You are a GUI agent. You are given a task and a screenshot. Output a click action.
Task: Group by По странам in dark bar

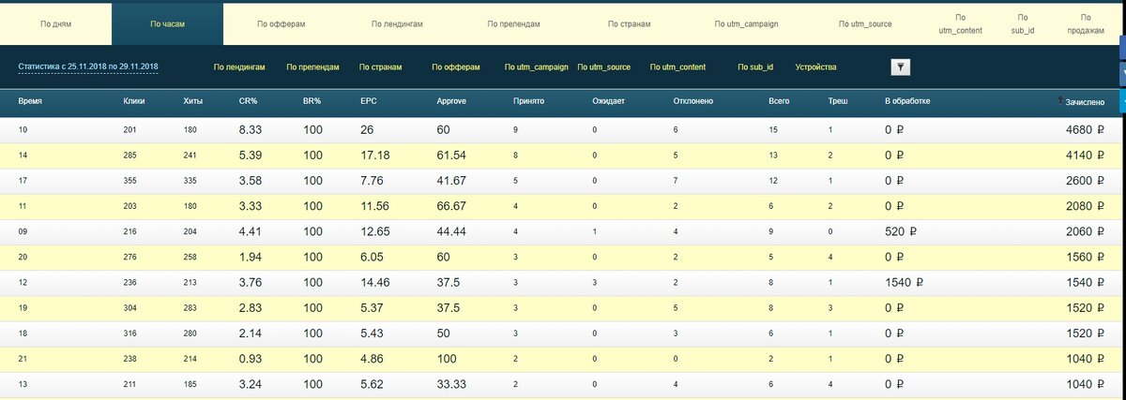[381, 67]
